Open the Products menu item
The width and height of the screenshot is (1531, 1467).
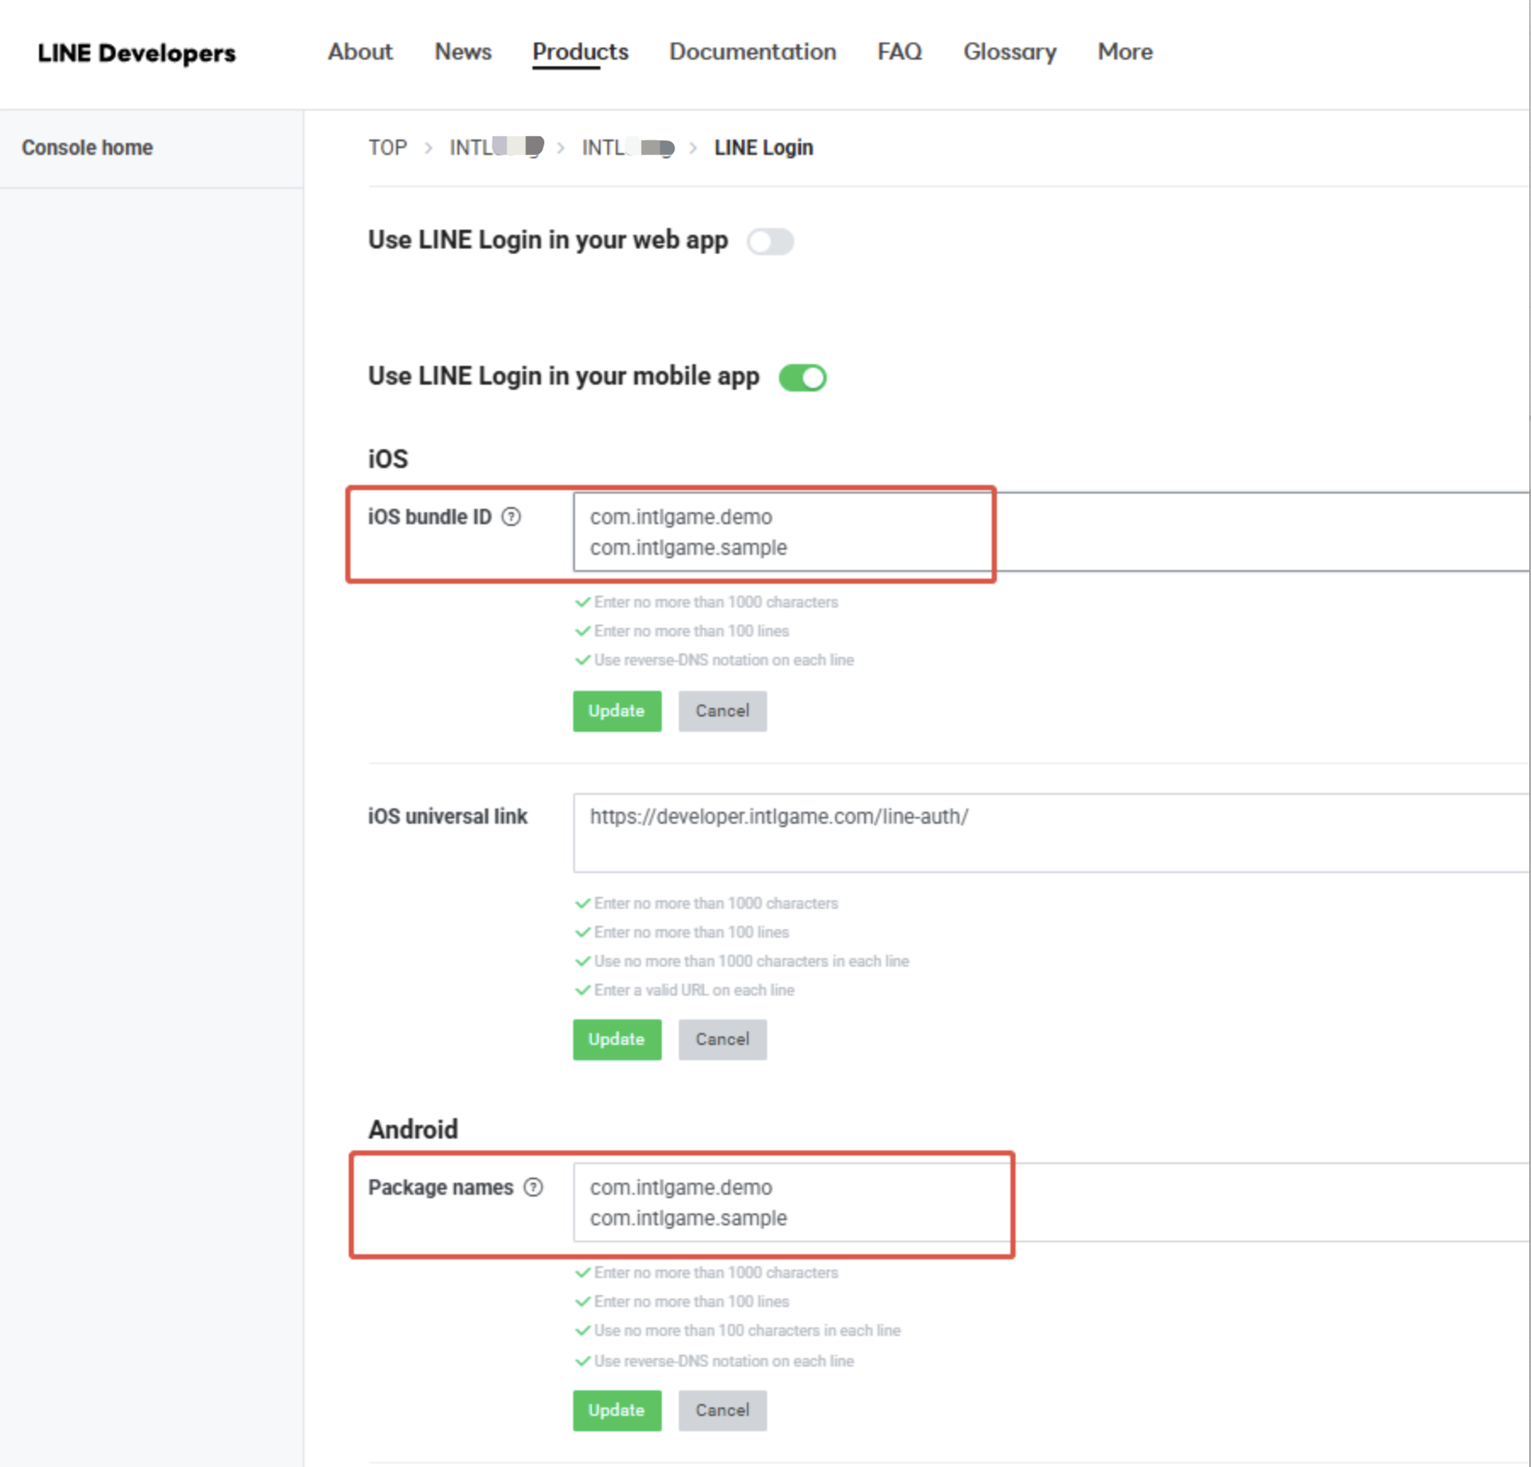point(581,52)
